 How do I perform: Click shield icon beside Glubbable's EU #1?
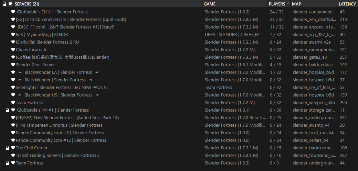coord(13,12)
